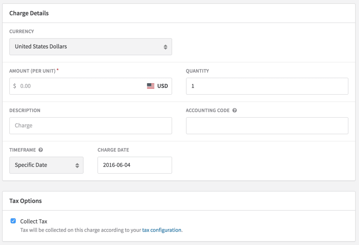The image size is (359, 245).
Task: Click the US flag icon beside USD
Action: click(150, 86)
